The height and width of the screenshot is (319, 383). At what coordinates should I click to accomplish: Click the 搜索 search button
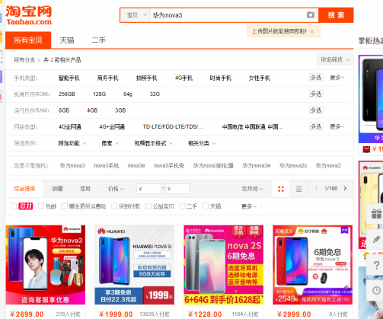pos(336,15)
